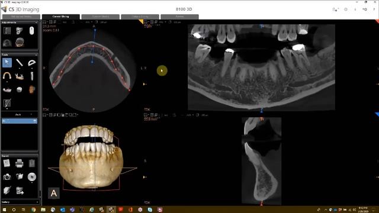
Task: Select the grey tooth crown tool
Action: tap(20, 89)
